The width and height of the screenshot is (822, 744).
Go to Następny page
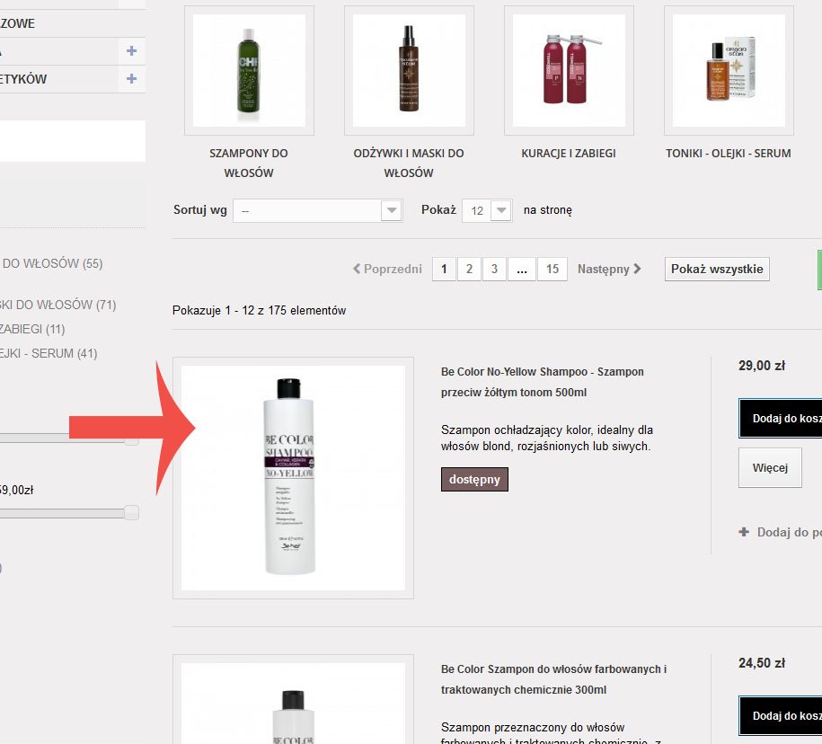click(x=609, y=269)
